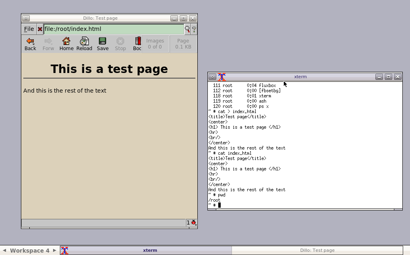
Task: Click the Images 0 of 0 indicator
Action: [155, 44]
